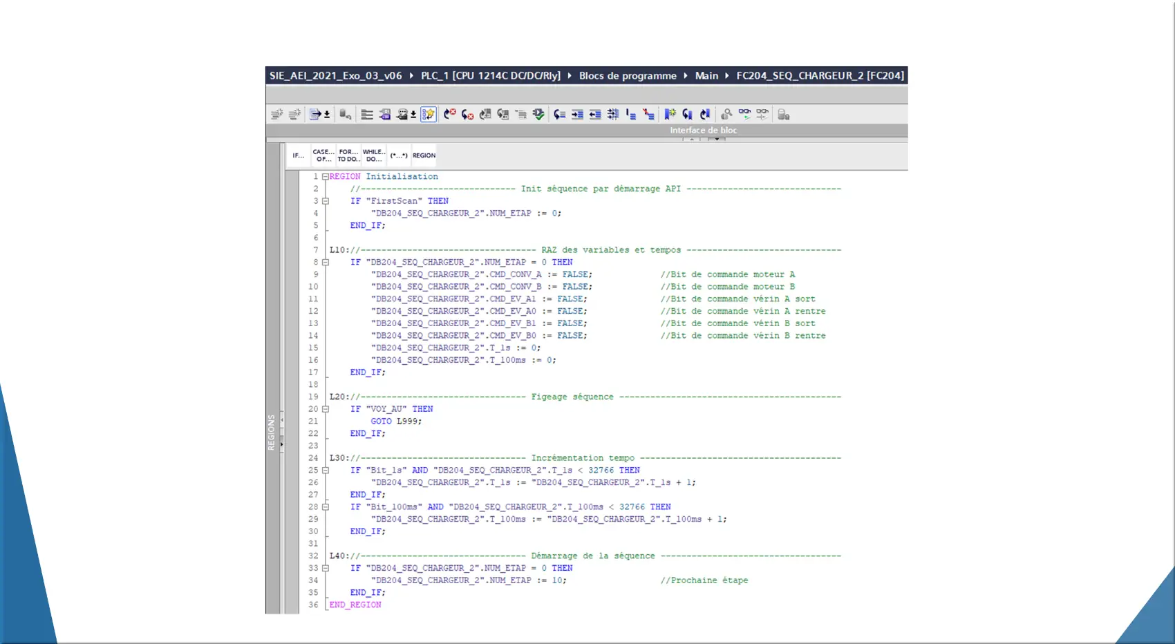Image resolution: width=1175 pixels, height=644 pixels.
Task: Click the "RAZ des variables et tempos" comment
Action: [611, 250]
